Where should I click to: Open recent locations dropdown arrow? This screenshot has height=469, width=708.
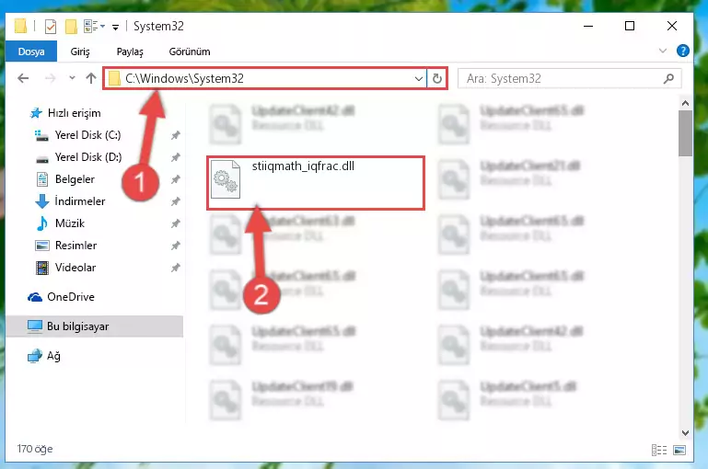tap(72, 78)
